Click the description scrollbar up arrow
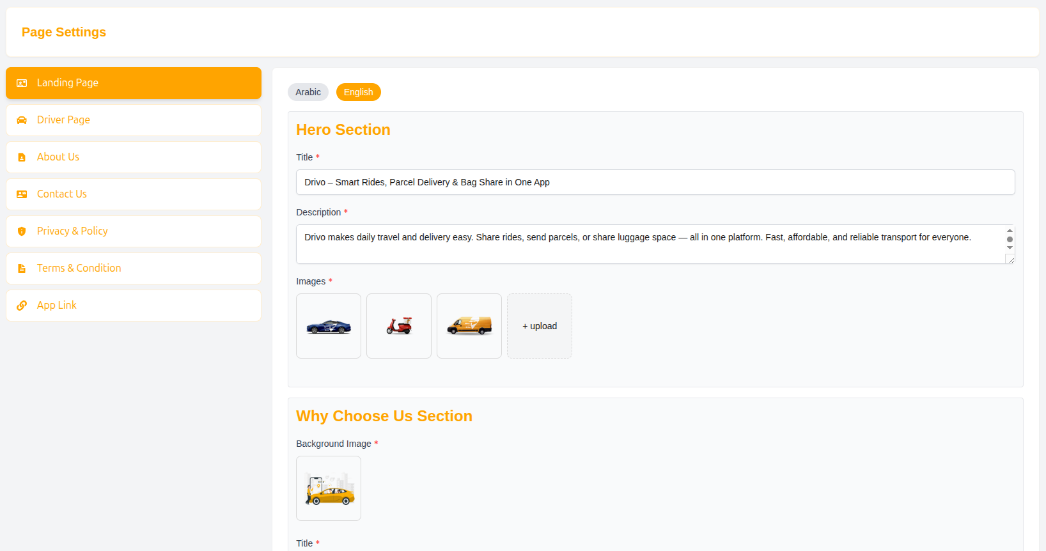 (x=1010, y=230)
